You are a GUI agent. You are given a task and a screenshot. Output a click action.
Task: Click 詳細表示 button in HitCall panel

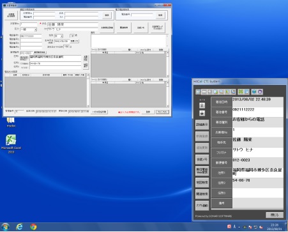[x=202, y=125]
